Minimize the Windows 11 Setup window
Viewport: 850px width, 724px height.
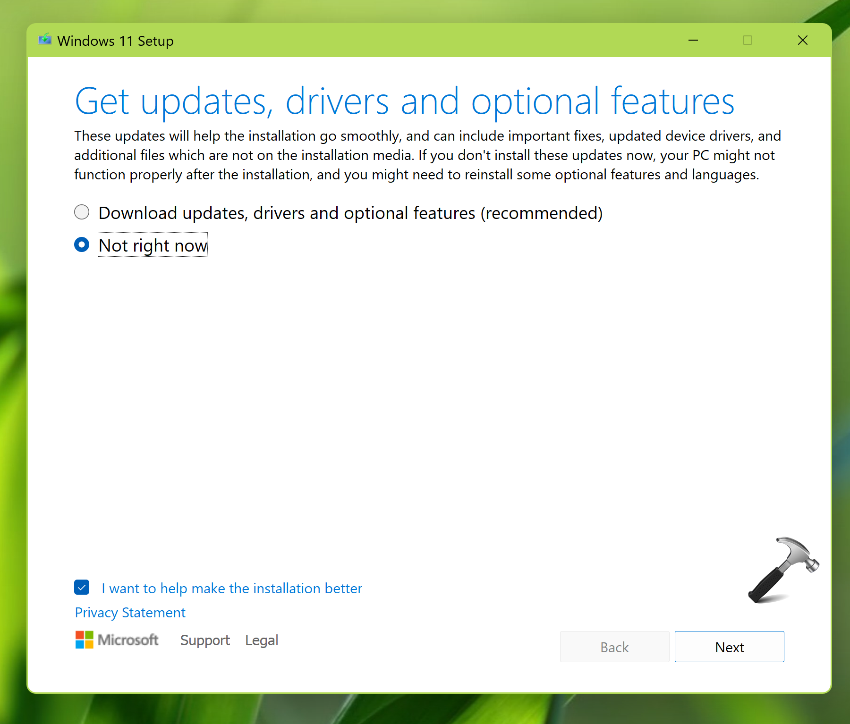(x=693, y=41)
